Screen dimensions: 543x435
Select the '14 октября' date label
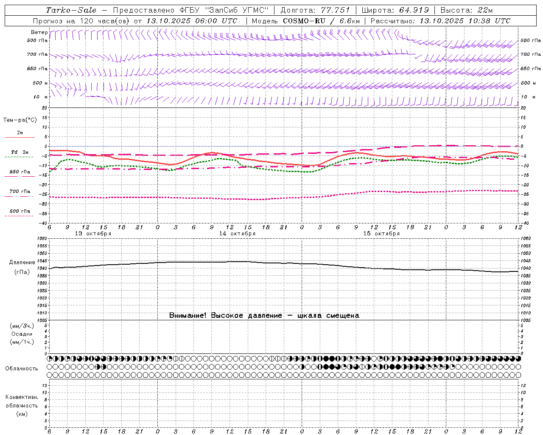pos(237,234)
